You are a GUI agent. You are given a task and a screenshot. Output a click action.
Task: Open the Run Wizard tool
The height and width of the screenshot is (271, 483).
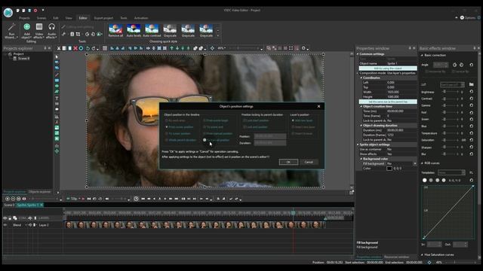tap(11, 31)
